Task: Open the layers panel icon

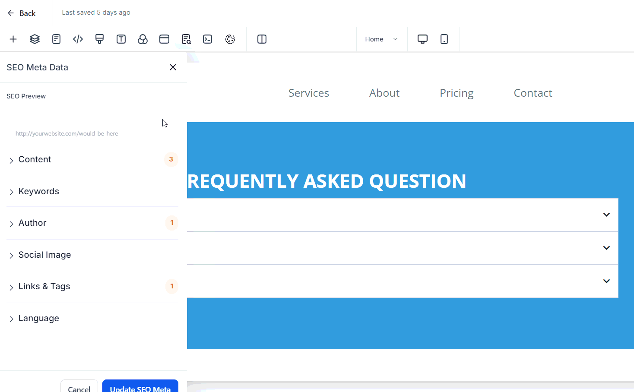Action: click(35, 39)
